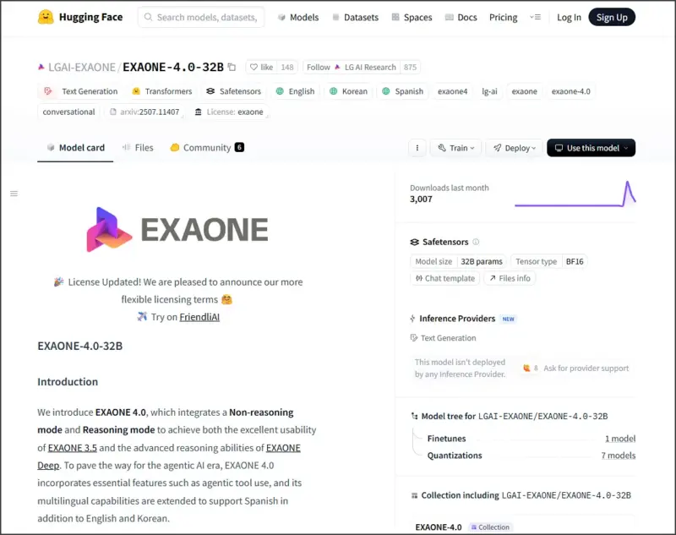676x535 pixels.
Task: Select the lg-ai tag
Action: pos(489,91)
